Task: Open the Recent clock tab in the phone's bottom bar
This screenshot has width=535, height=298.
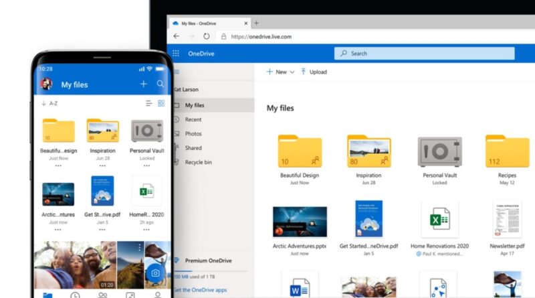Action: click(x=75, y=295)
